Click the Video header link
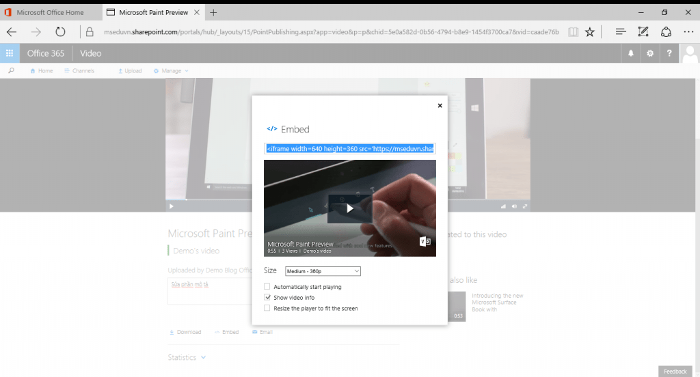 point(91,53)
